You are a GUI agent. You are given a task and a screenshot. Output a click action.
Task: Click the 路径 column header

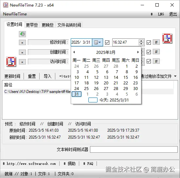8,85
